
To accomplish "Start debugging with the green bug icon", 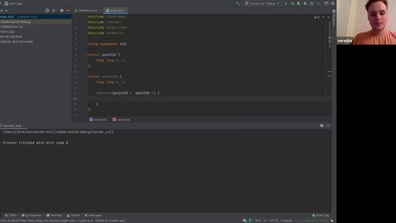I will click(x=293, y=4).
